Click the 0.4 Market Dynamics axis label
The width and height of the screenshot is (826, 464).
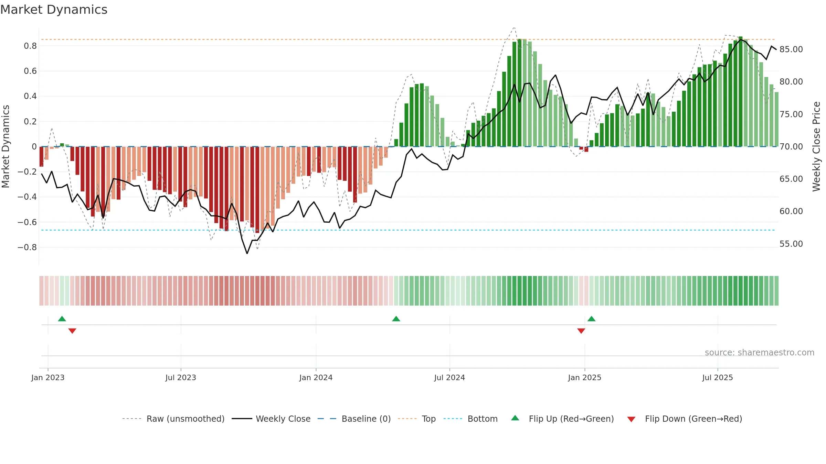[30, 96]
